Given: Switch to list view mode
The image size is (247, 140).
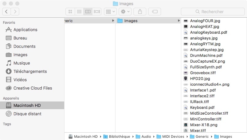Looking at the screenshot, I should click(x=79, y=12).
